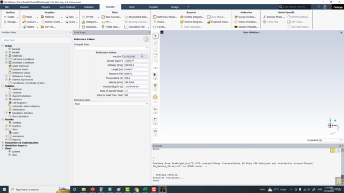Open the FFT plot tool
Viewport: 344px width, 193px height.
point(106,22)
